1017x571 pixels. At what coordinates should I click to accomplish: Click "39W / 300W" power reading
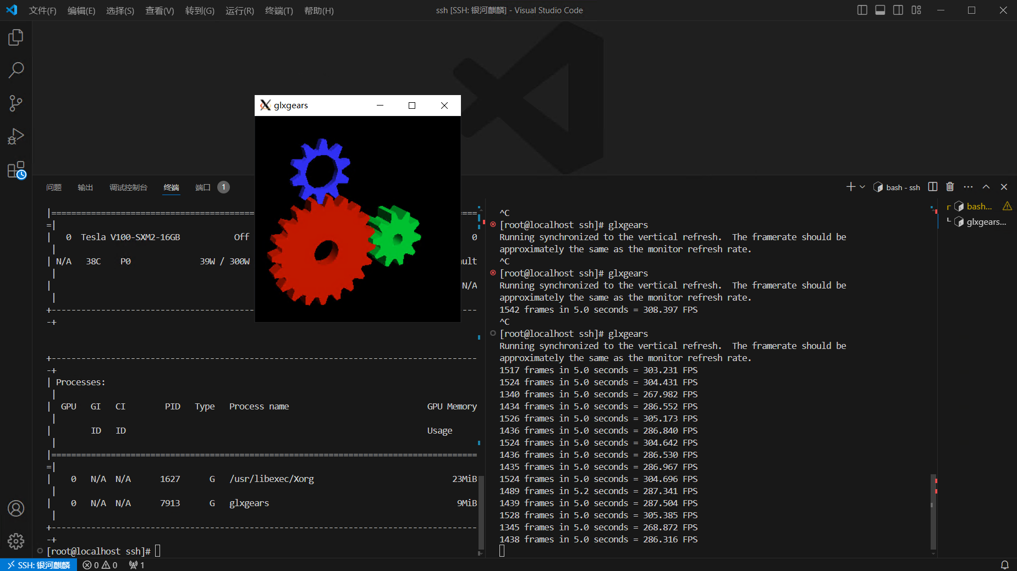click(224, 261)
